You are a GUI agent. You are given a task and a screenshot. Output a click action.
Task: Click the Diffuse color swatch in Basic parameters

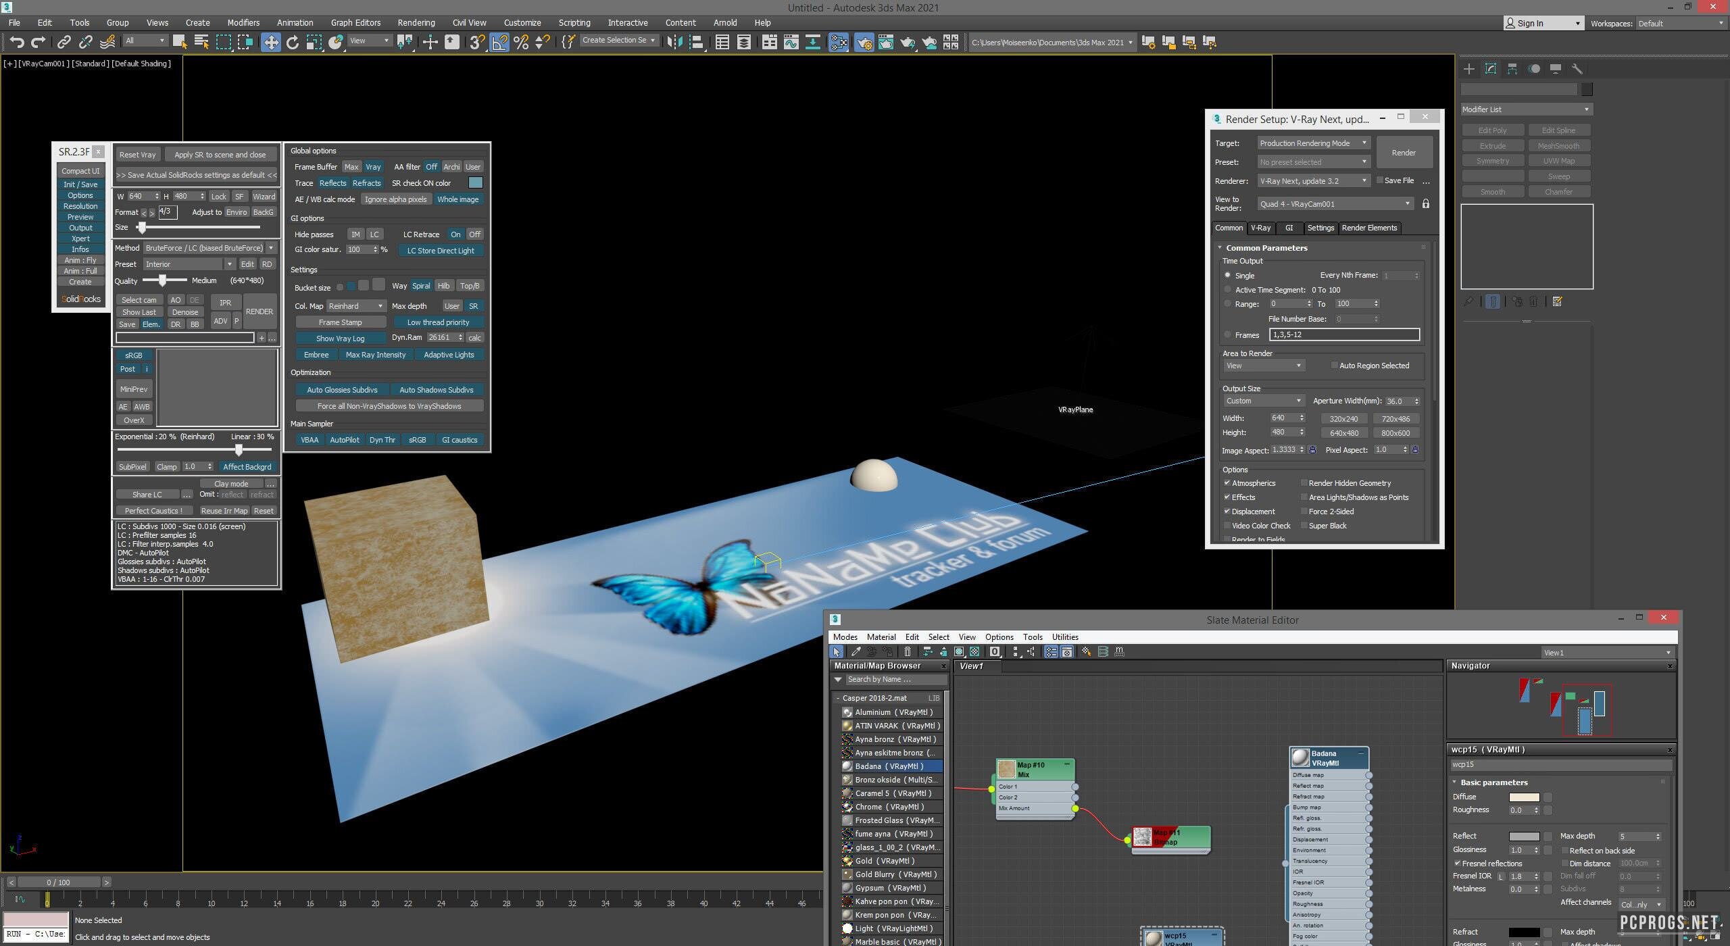click(x=1523, y=797)
